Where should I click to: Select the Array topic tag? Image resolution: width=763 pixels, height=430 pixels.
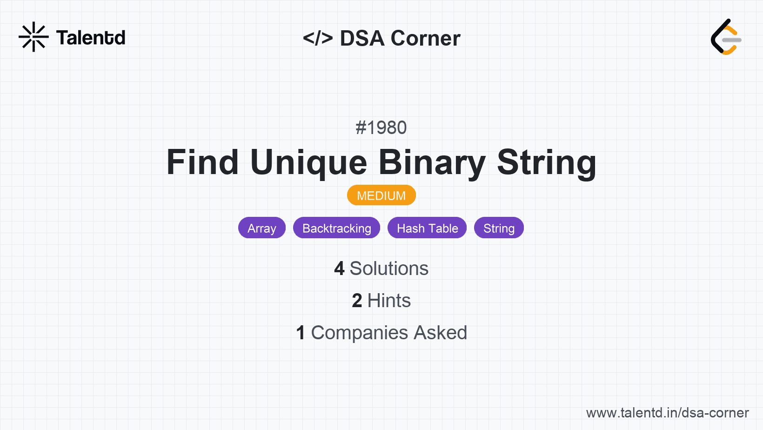click(261, 228)
